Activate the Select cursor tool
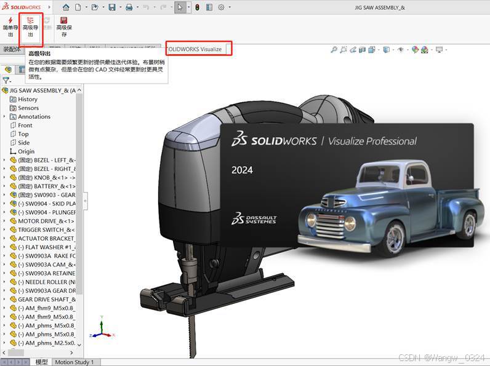Image resolution: width=490 pixels, height=366 pixels. tap(180, 7)
